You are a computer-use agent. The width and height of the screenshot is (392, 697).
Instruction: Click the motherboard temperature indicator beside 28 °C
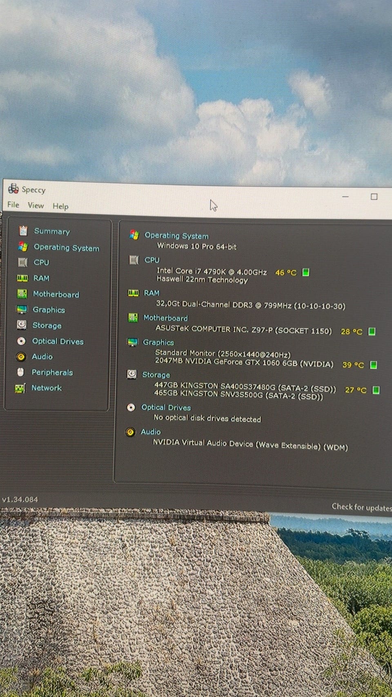pos(372,331)
